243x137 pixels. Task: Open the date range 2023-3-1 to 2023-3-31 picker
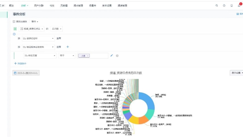[x=26, y=73]
